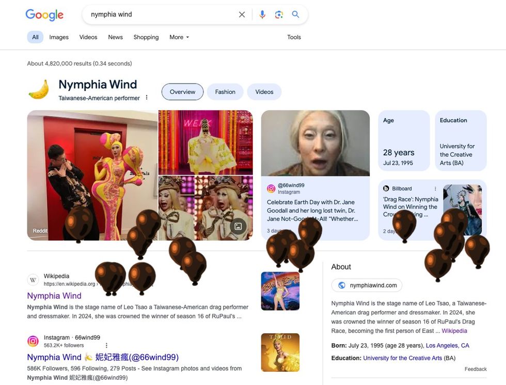Click Tools to reveal search filters
The image size is (506, 385).
(x=294, y=37)
